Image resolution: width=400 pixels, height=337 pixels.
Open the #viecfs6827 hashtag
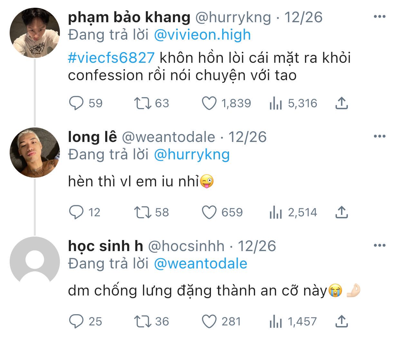click(x=111, y=58)
